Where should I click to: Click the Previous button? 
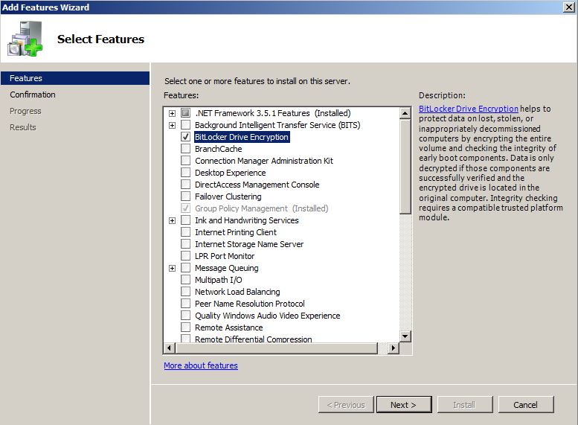[346, 405]
